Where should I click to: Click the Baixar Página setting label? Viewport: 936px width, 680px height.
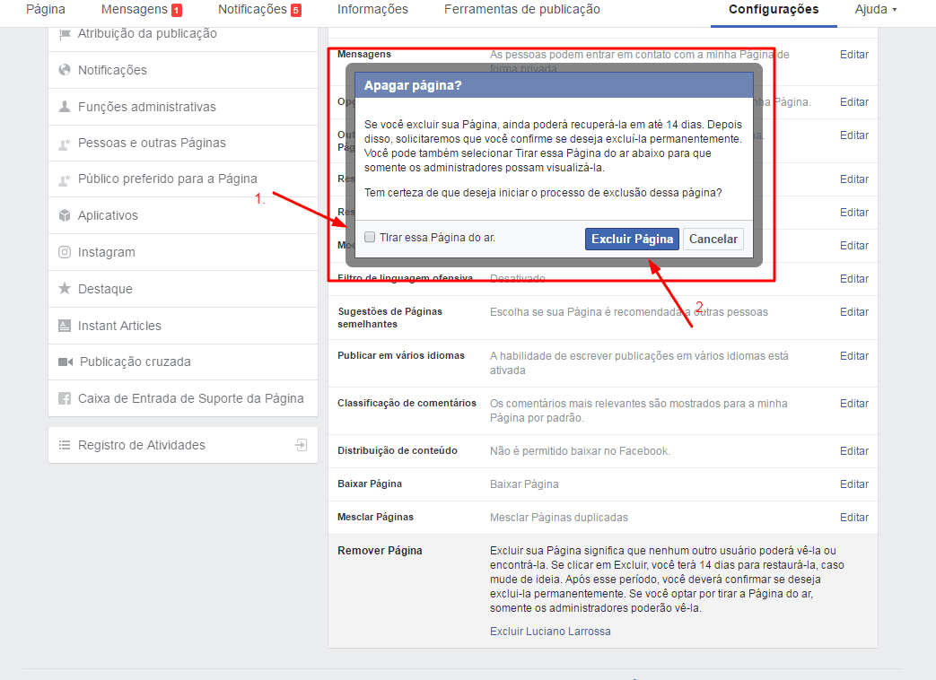click(370, 484)
